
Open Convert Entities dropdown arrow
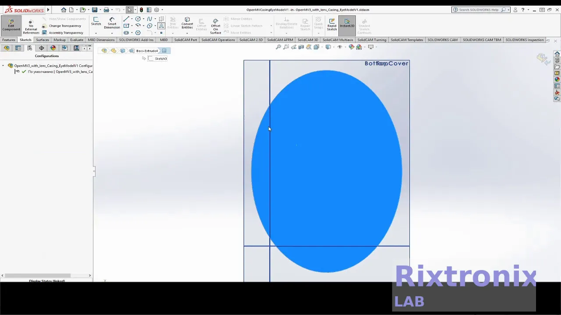pos(187,33)
